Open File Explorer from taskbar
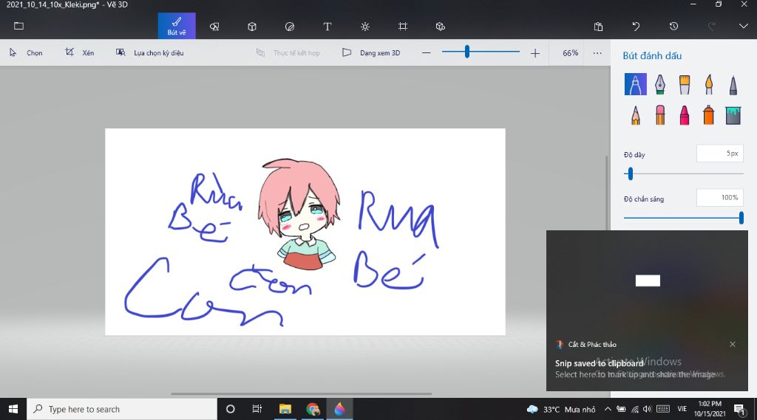The height and width of the screenshot is (420, 757). click(285, 409)
